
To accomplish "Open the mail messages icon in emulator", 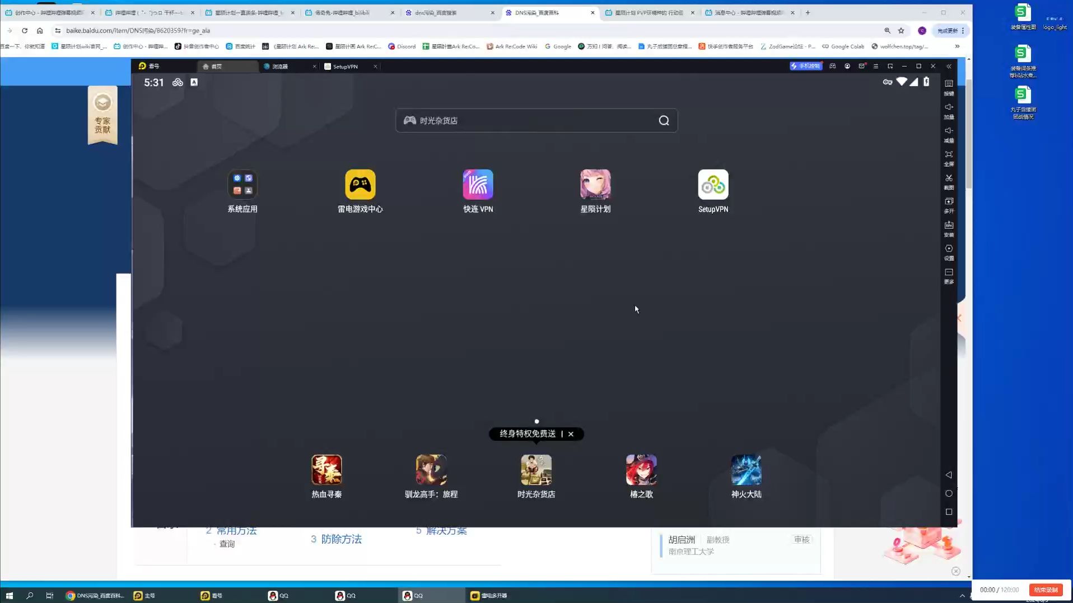I will point(862,66).
